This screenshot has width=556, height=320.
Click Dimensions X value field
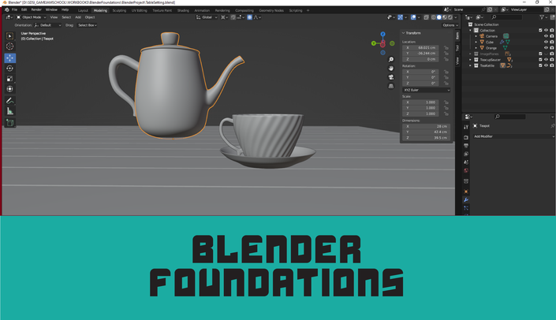click(x=426, y=126)
